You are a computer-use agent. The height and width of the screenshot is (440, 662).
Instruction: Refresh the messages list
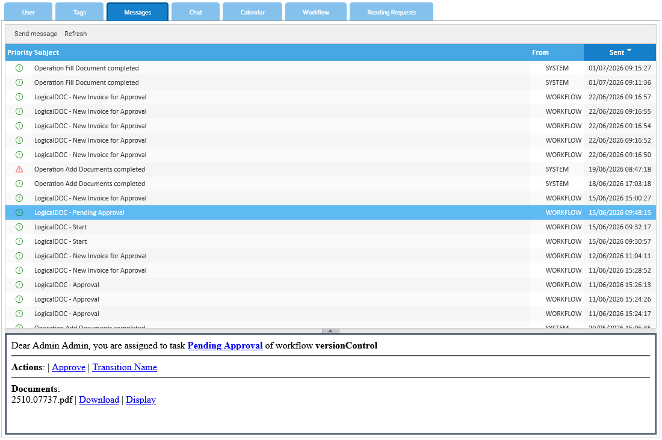click(76, 34)
